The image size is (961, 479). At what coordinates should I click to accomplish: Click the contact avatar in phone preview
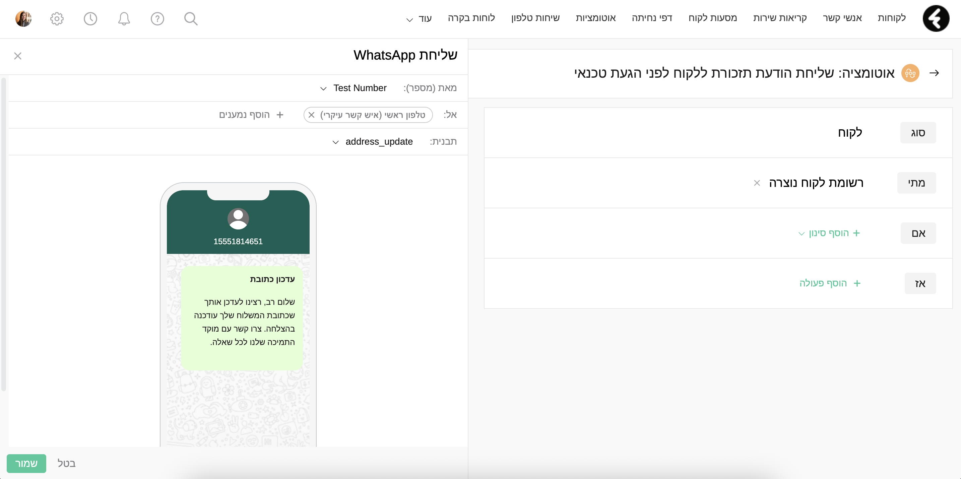(238, 219)
